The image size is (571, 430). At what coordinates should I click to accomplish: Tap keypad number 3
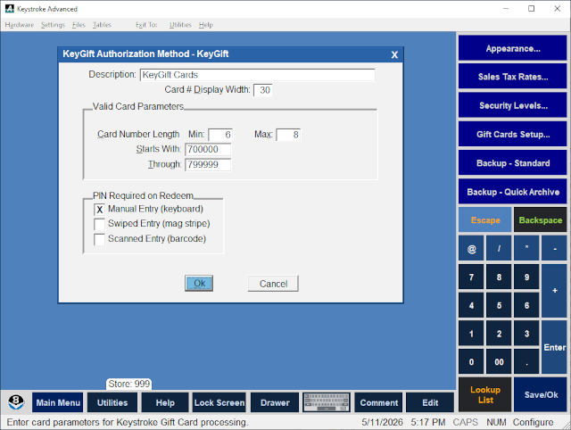pos(526,333)
